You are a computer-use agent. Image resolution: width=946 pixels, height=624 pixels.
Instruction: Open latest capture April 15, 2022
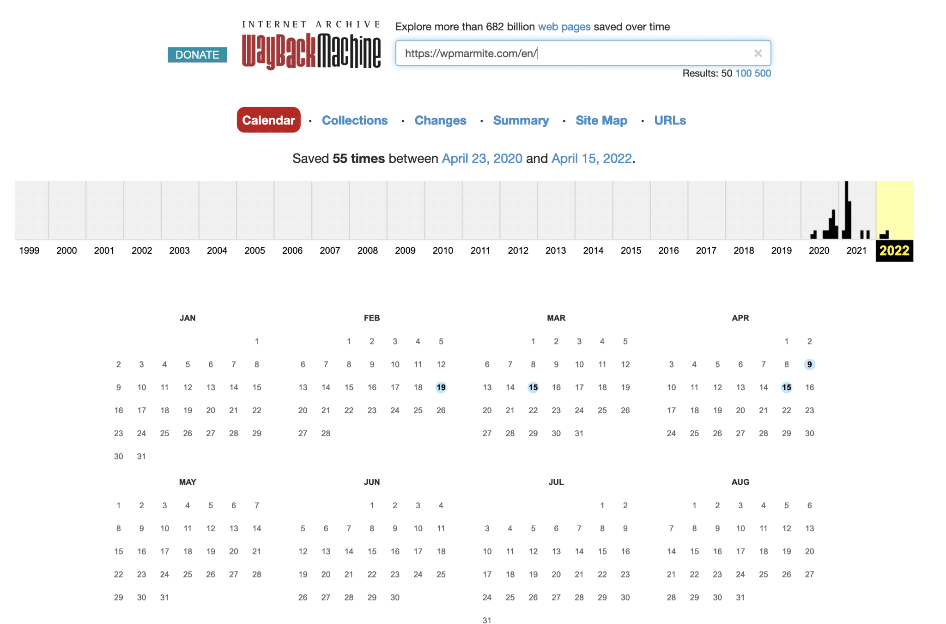591,159
